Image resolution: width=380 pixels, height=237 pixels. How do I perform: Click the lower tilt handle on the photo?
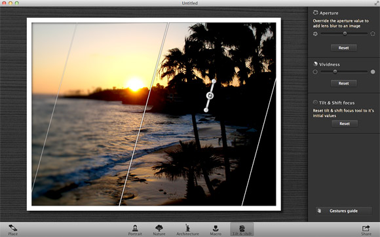(206, 110)
